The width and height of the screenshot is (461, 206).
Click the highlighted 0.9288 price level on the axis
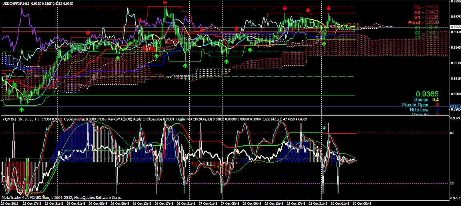pyautogui.click(x=455, y=106)
